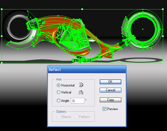Click top-center bounding box handle
This screenshot has width=167, height=131.
coord(82,9)
